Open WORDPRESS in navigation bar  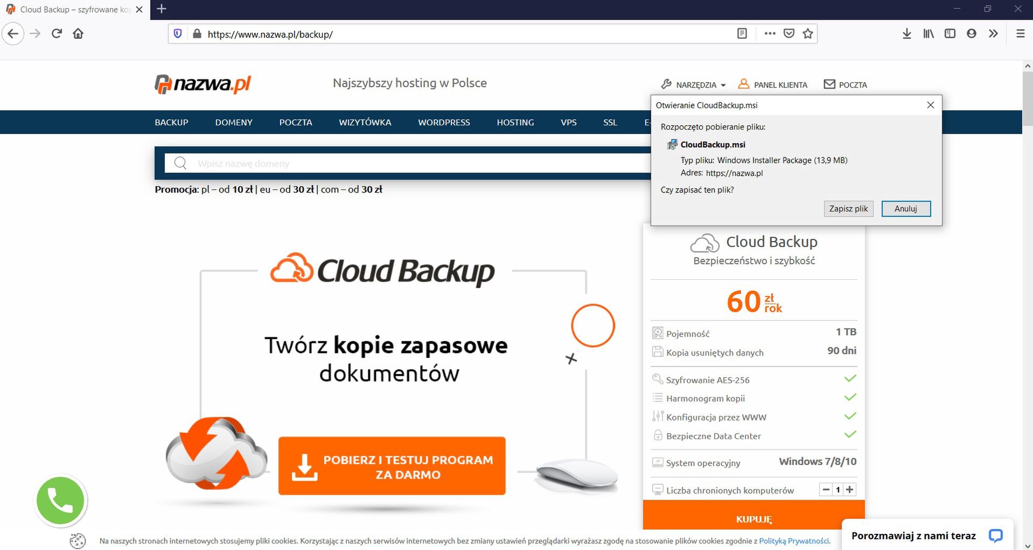coord(444,123)
